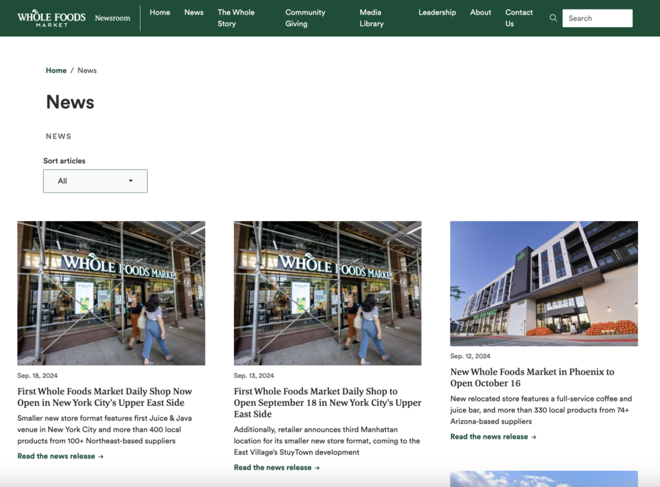Read the news release for Sep. 18 article
The width and height of the screenshot is (660, 487).
(60, 456)
